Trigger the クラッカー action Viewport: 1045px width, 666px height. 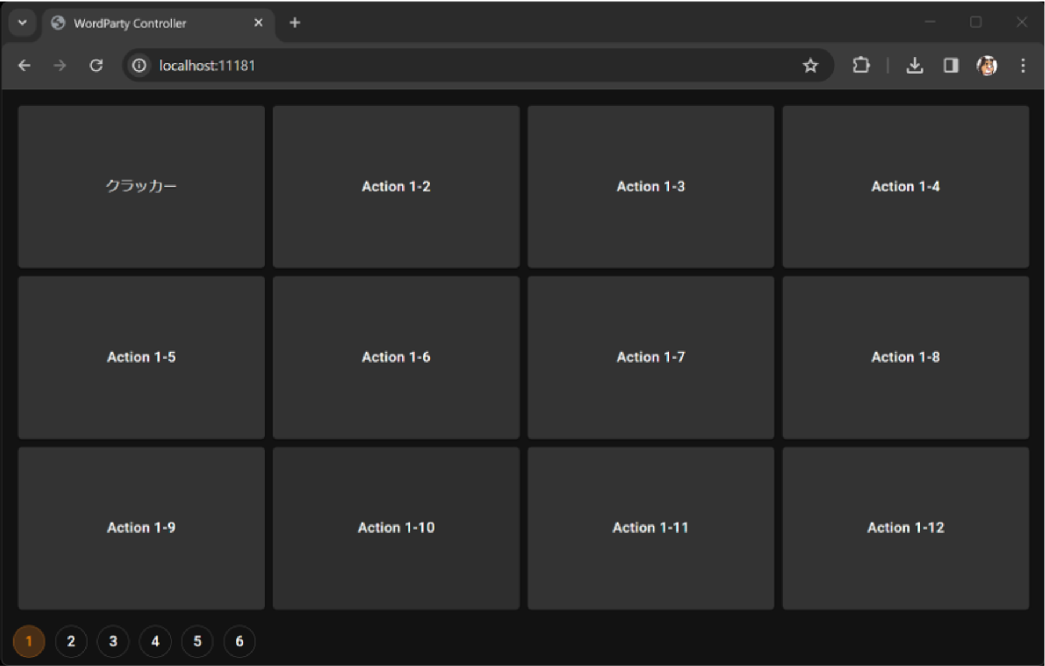pyautogui.click(x=141, y=186)
